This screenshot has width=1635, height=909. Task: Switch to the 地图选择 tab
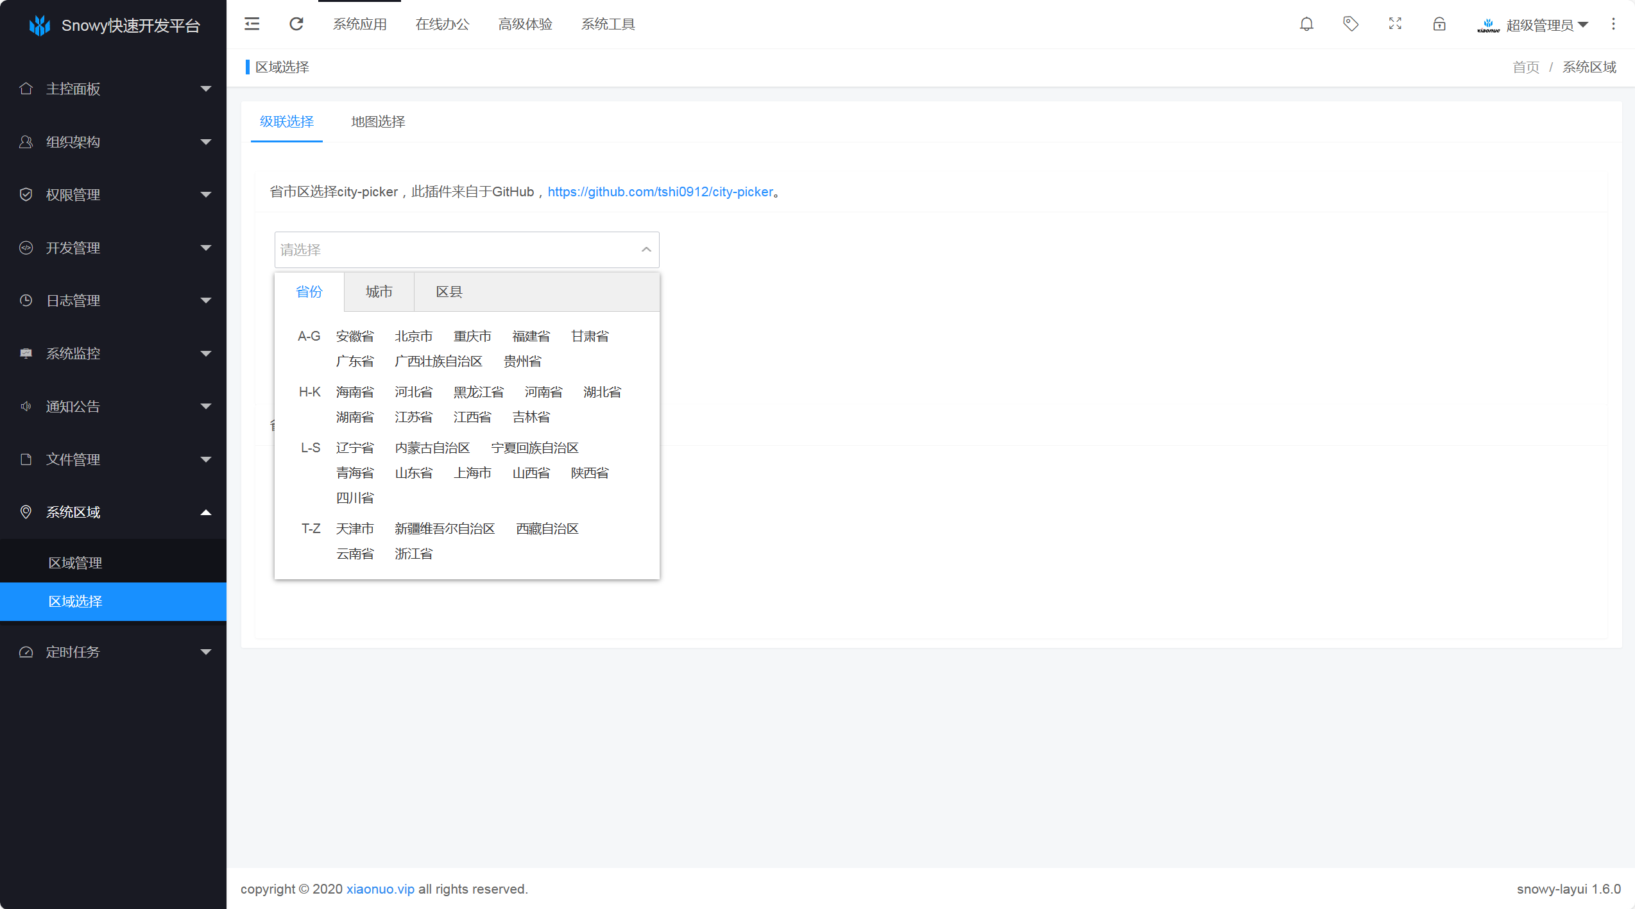[x=378, y=122]
